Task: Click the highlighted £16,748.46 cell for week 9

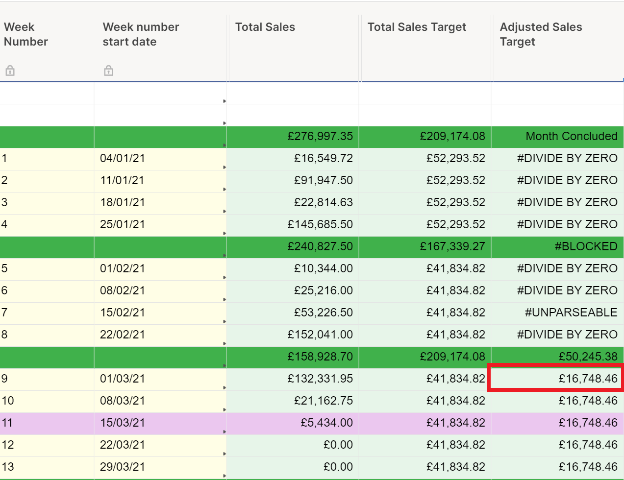Action: pyautogui.click(x=556, y=378)
